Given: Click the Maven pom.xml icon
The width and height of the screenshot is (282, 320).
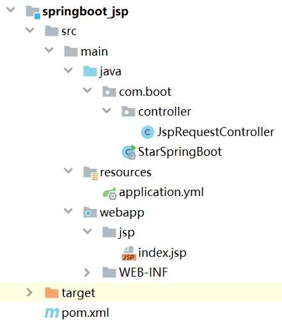Looking at the screenshot, I should pyautogui.click(x=52, y=313).
